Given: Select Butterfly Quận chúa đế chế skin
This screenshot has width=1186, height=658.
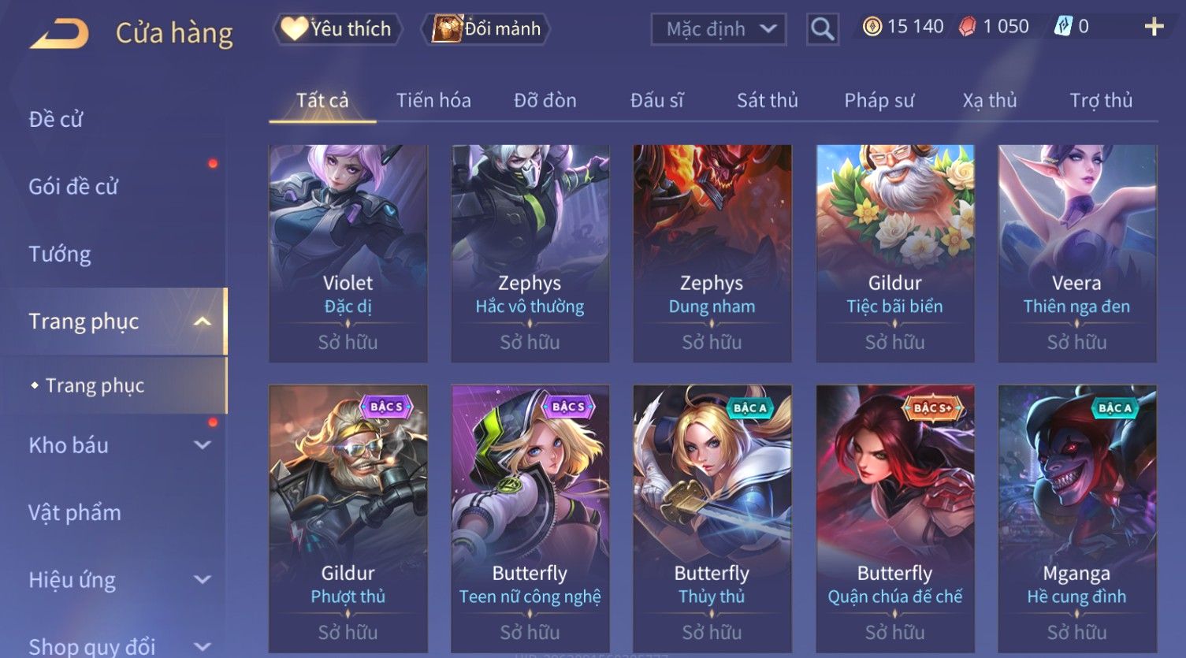Looking at the screenshot, I should (x=895, y=518).
